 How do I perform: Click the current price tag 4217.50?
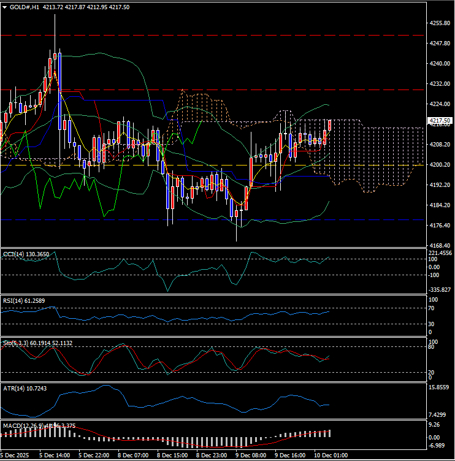pyautogui.click(x=440, y=121)
